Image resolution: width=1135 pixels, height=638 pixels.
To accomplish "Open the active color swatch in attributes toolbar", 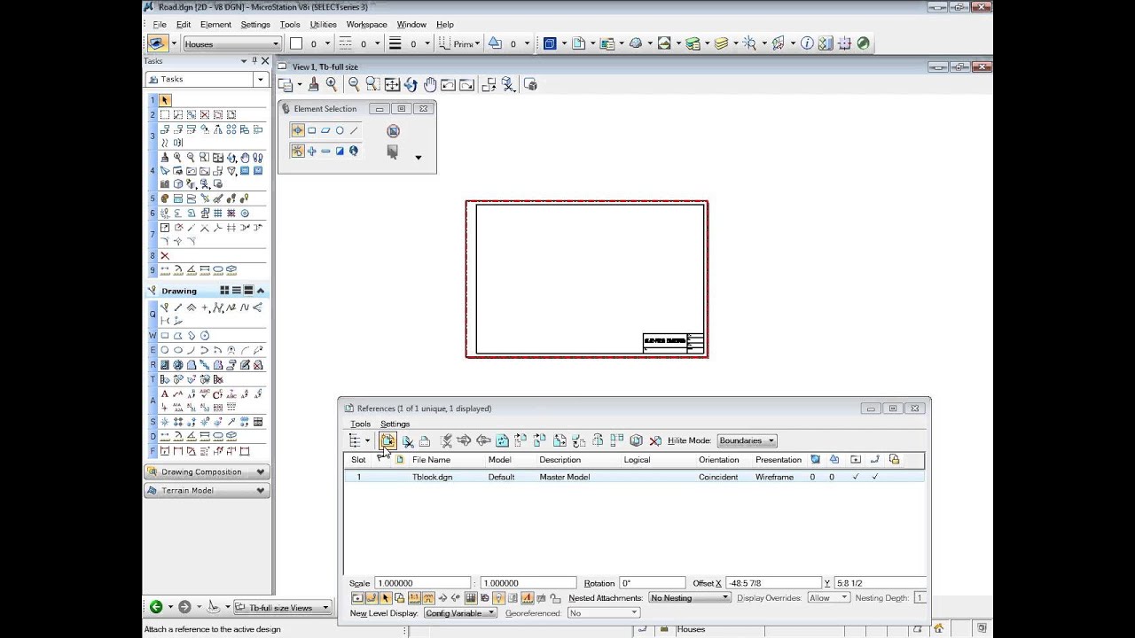I will coord(296,43).
